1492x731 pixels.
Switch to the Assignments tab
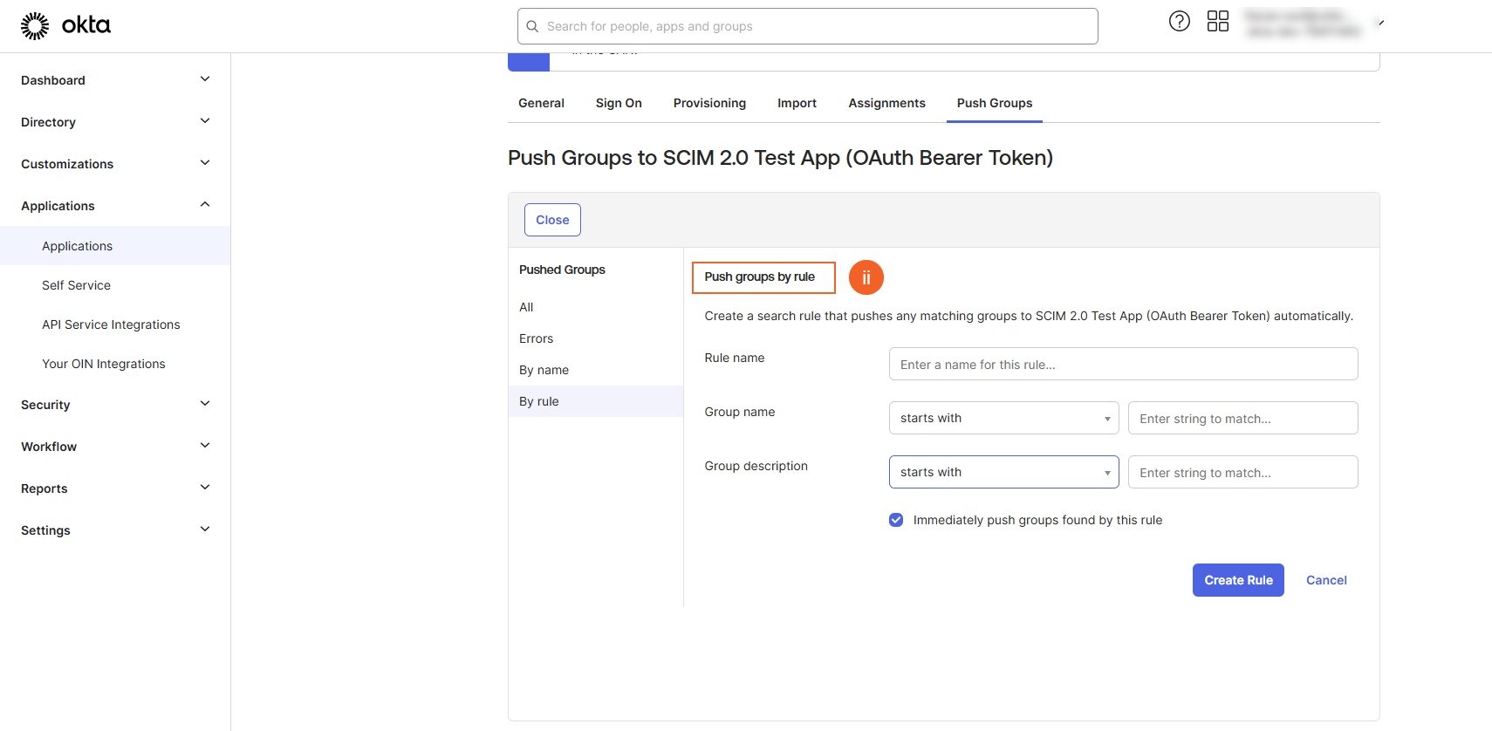click(x=886, y=103)
